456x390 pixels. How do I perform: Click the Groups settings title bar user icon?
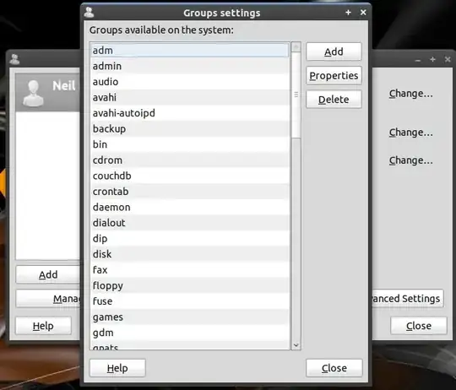point(89,13)
